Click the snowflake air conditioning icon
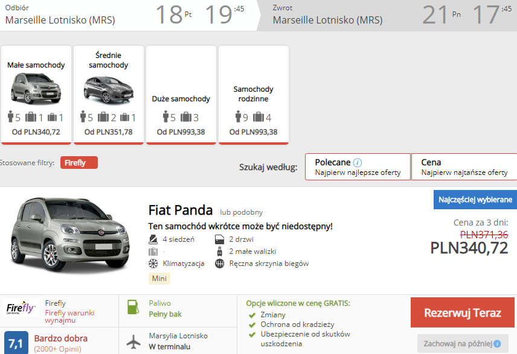This screenshot has height=354, width=517. click(153, 264)
